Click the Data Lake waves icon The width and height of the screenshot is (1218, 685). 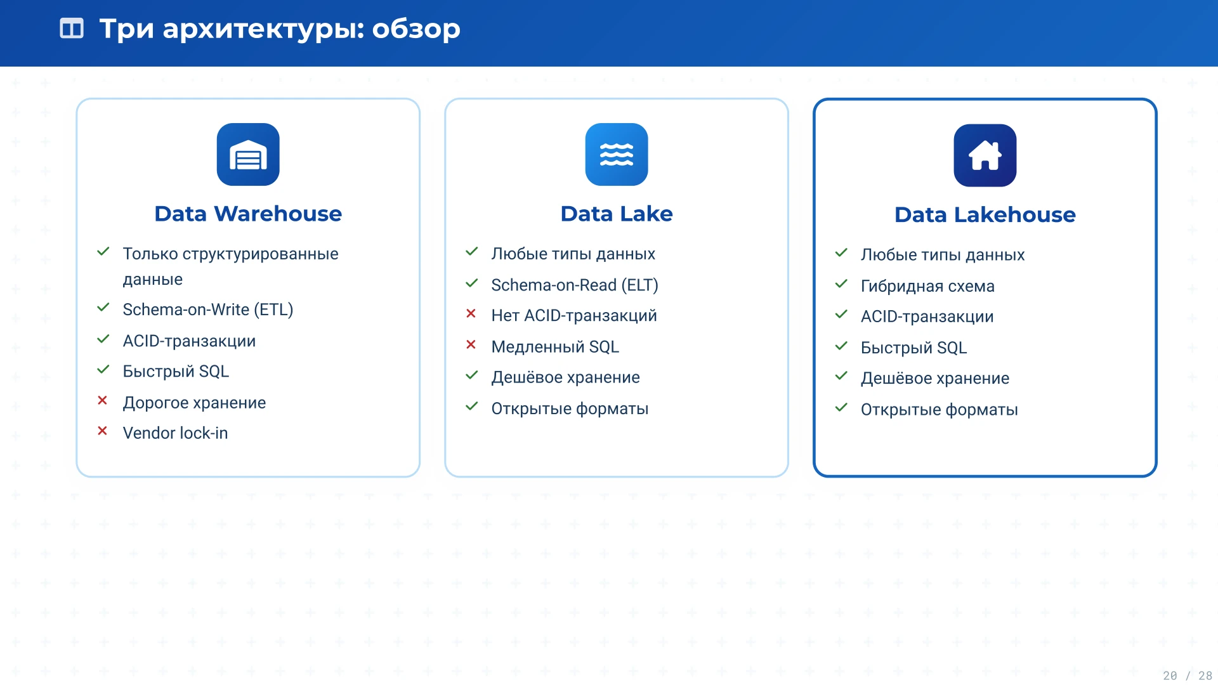(617, 155)
